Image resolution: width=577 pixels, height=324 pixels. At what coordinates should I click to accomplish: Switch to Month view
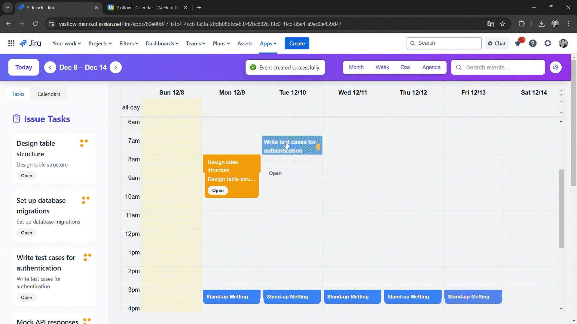(x=356, y=67)
